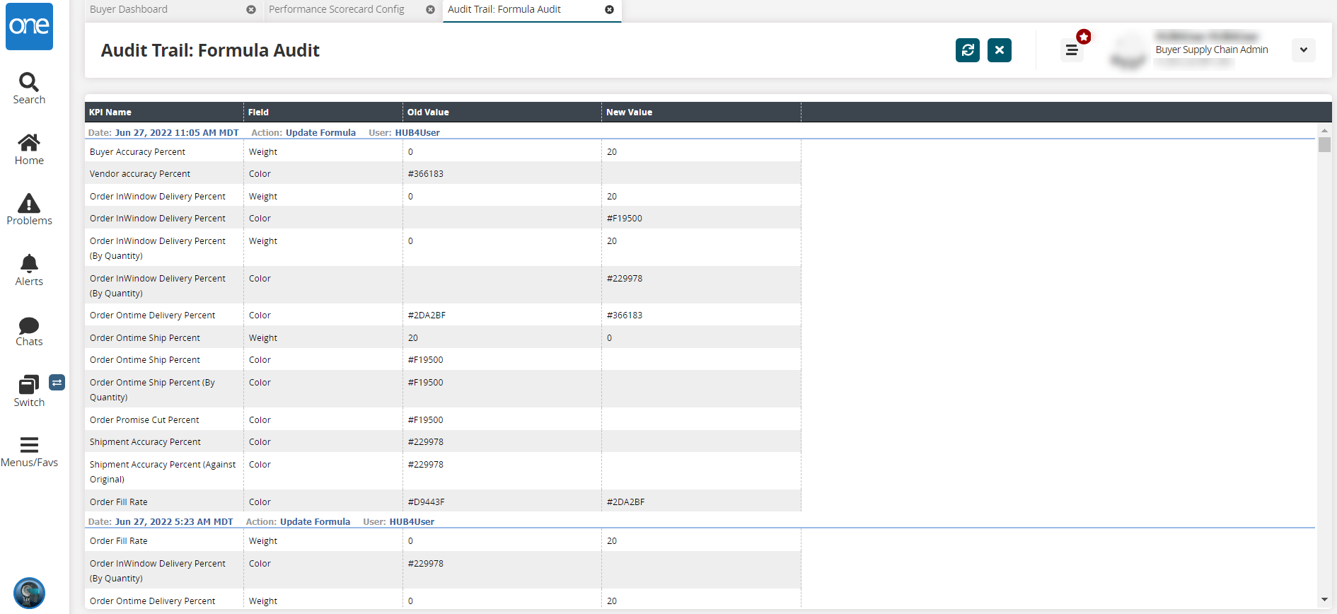Select Shipment Accuracy Percent row
1337x614 pixels.
(443, 441)
